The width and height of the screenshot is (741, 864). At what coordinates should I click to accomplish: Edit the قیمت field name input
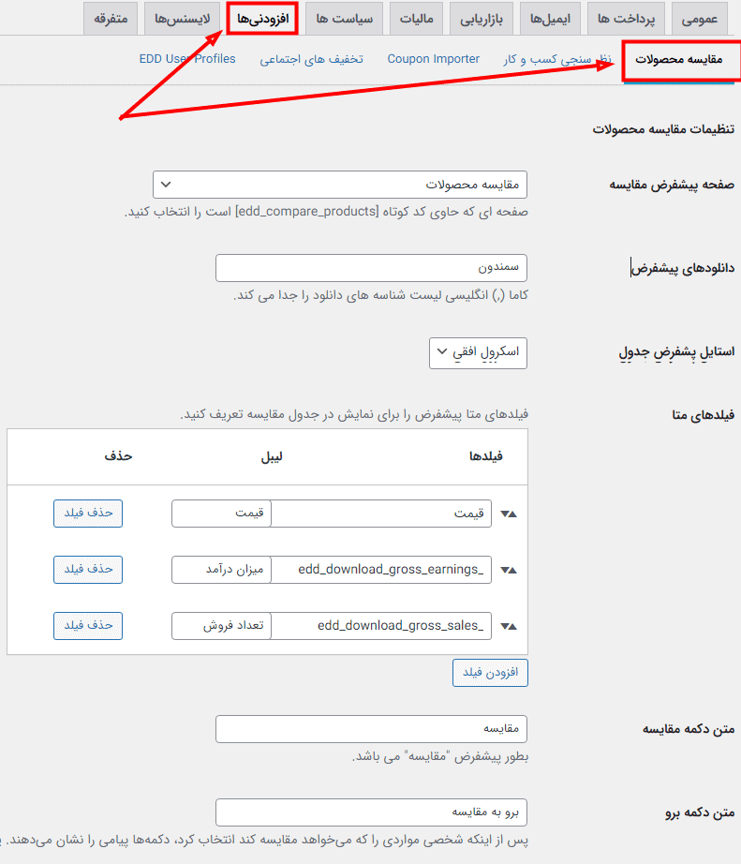tap(381, 514)
